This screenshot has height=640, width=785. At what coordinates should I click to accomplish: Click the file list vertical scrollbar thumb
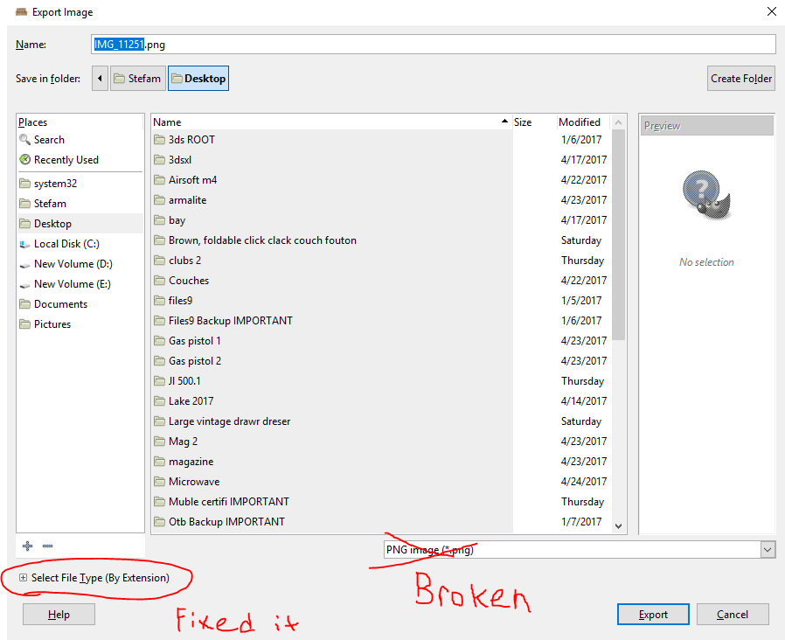[x=618, y=235]
